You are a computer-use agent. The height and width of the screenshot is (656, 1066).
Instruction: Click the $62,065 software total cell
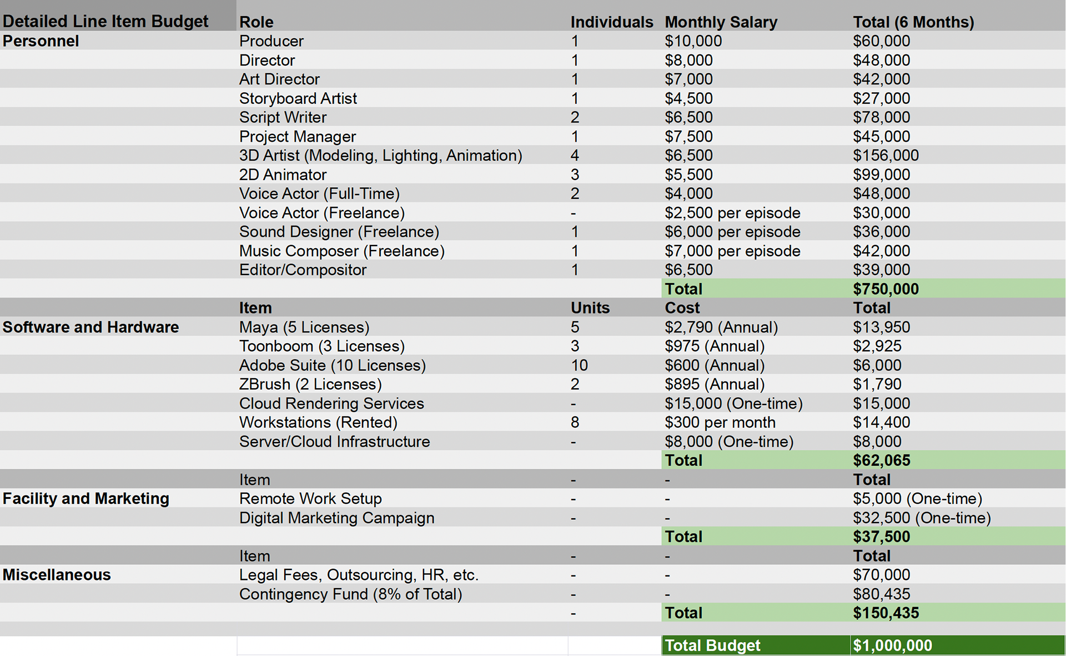click(x=882, y=460)
